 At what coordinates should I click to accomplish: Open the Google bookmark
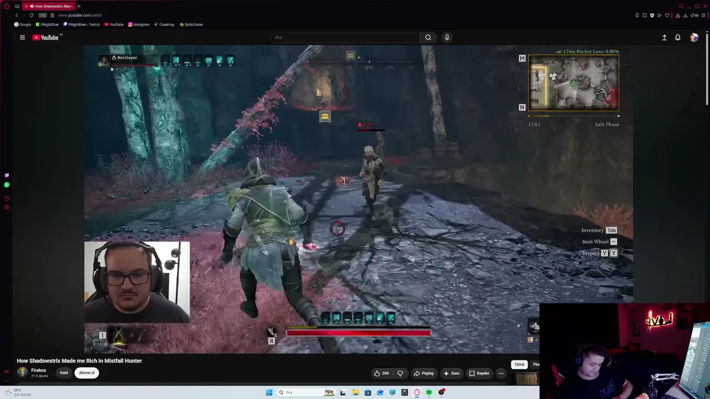point(23,24)
